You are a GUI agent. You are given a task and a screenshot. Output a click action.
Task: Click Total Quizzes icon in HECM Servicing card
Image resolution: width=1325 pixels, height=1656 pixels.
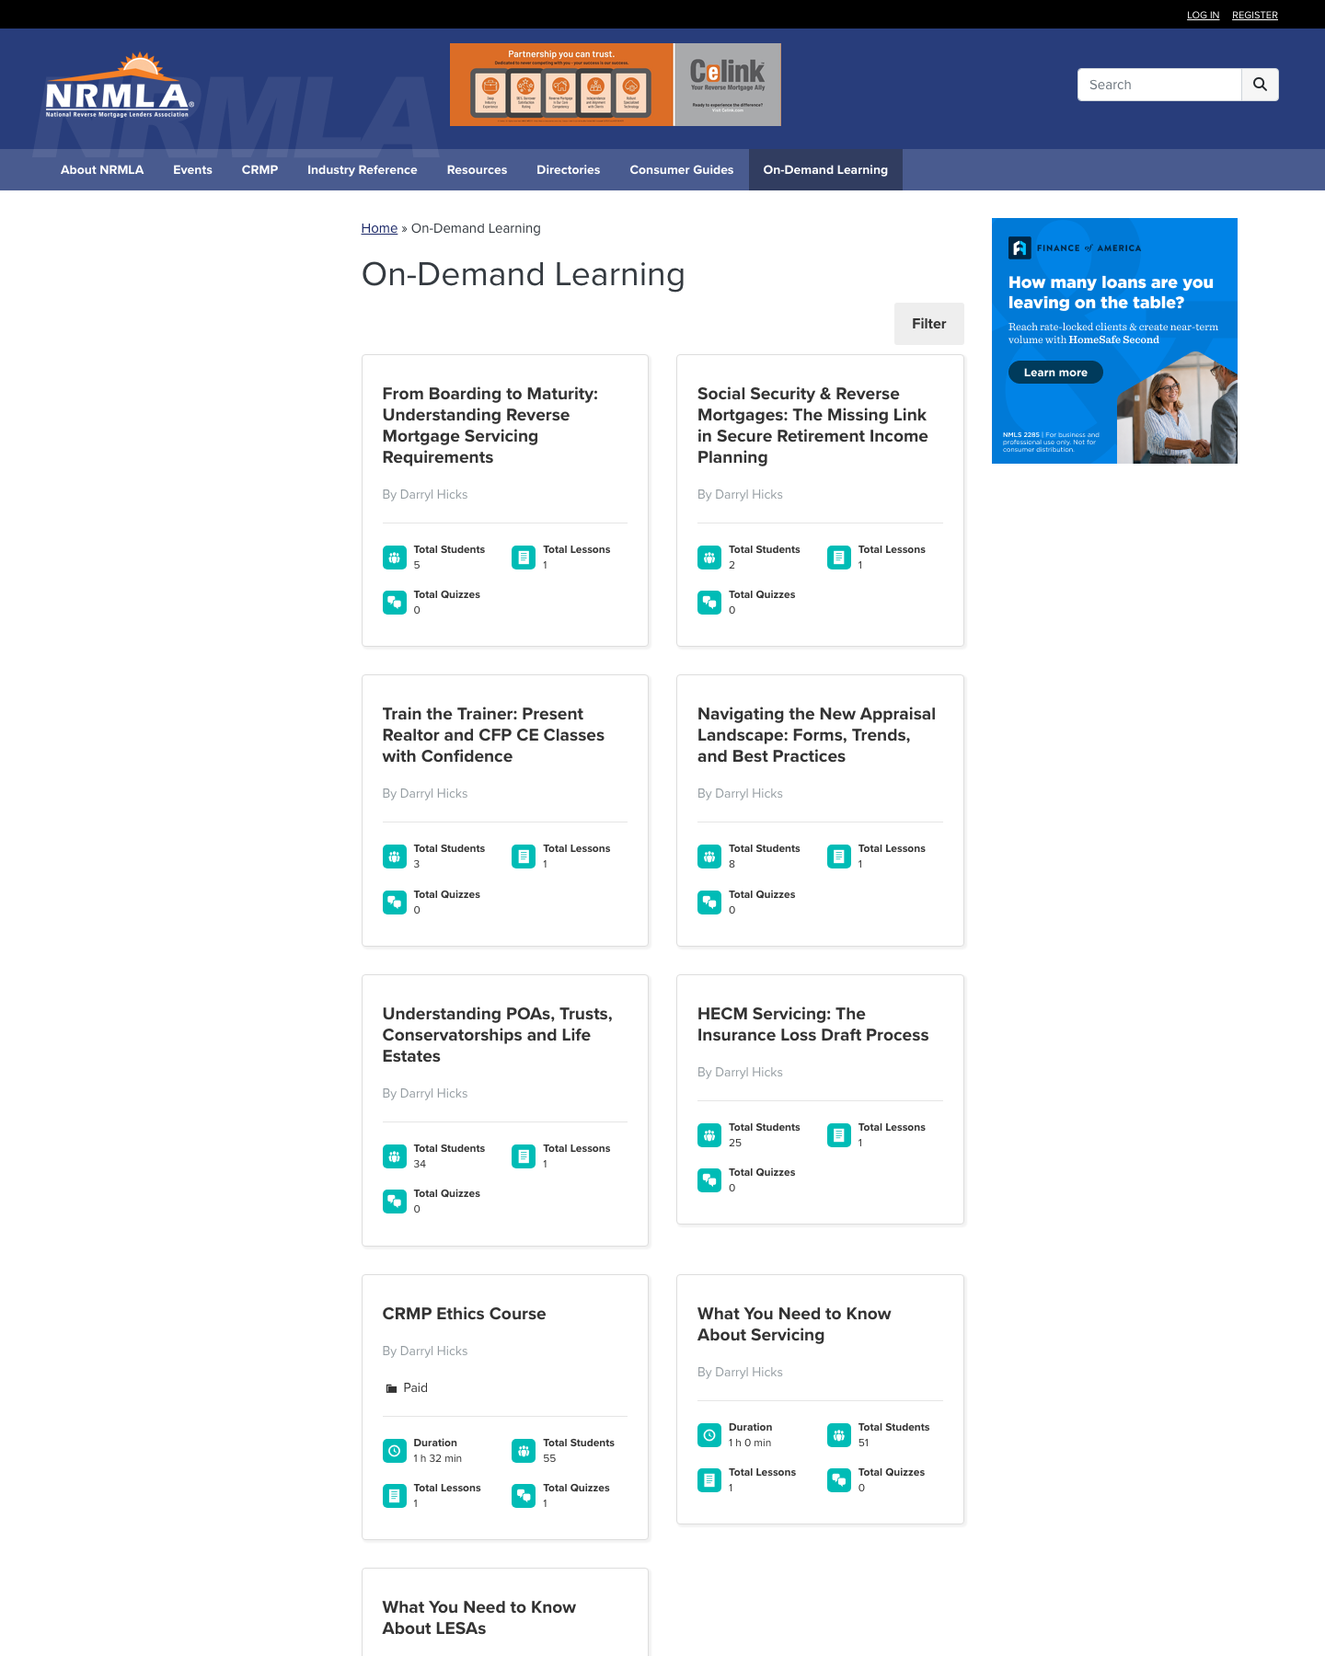(x=709, y=1180)
